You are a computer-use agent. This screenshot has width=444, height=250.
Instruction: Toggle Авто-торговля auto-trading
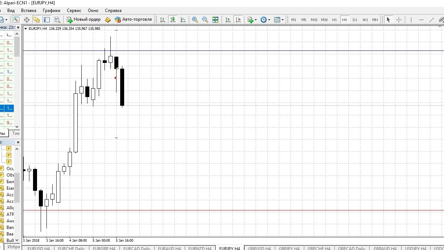click(x=133, y=20)
